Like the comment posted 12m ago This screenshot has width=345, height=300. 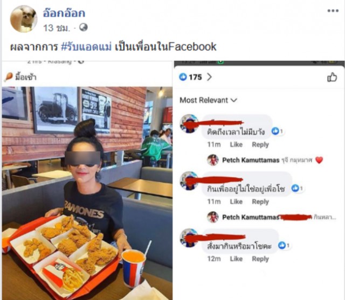coord(236,259)
